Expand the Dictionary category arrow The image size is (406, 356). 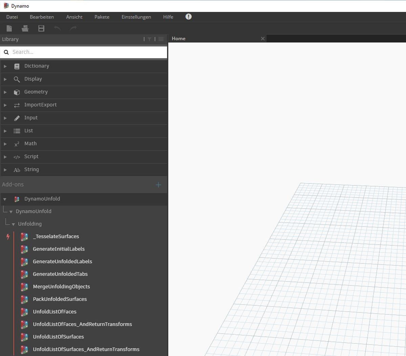tap(5, 66)
